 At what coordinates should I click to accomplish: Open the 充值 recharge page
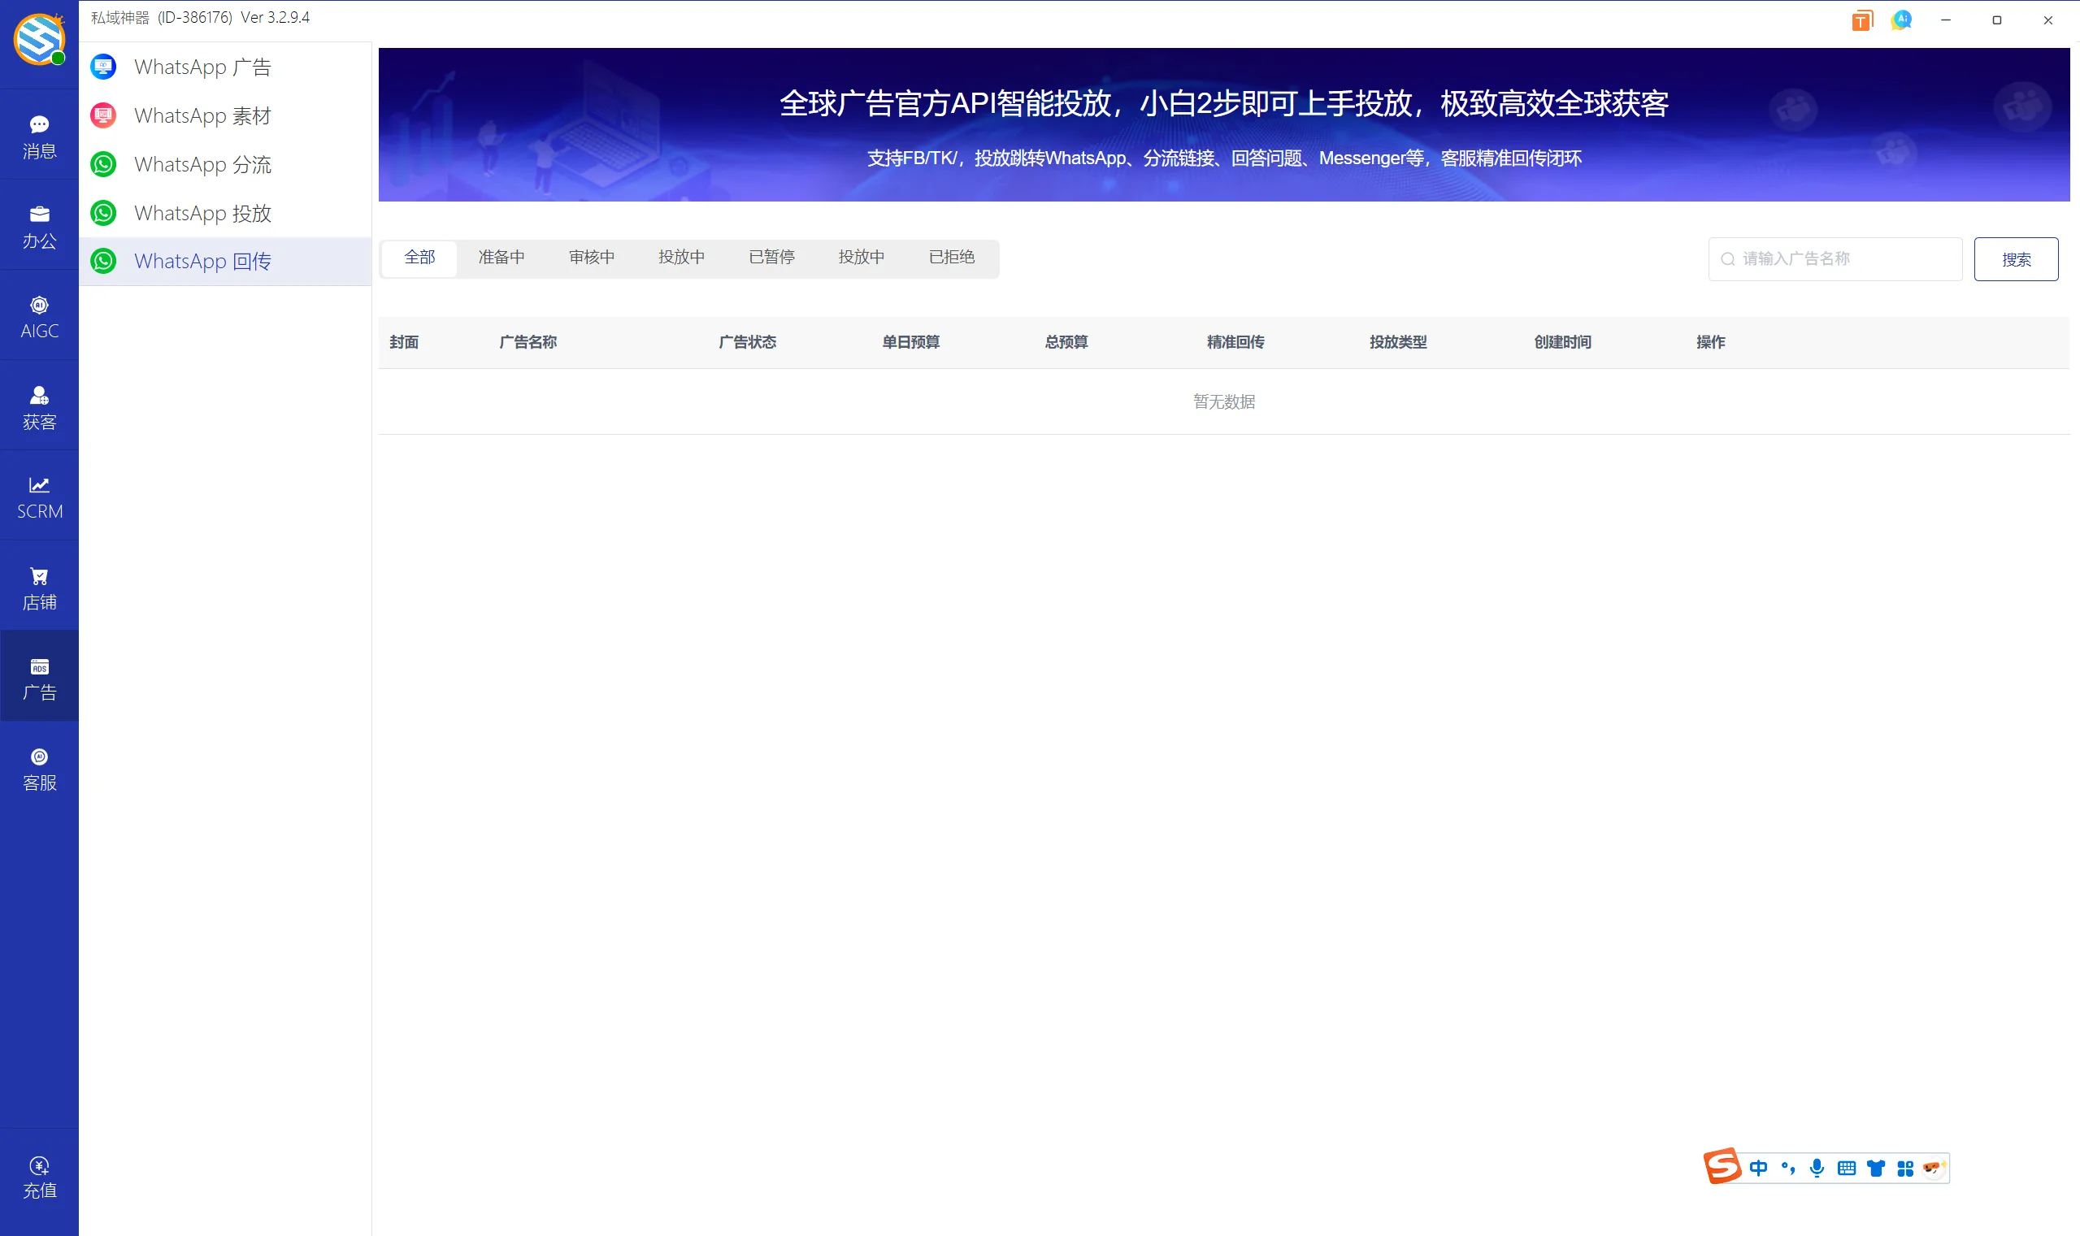coord(39,1175)
